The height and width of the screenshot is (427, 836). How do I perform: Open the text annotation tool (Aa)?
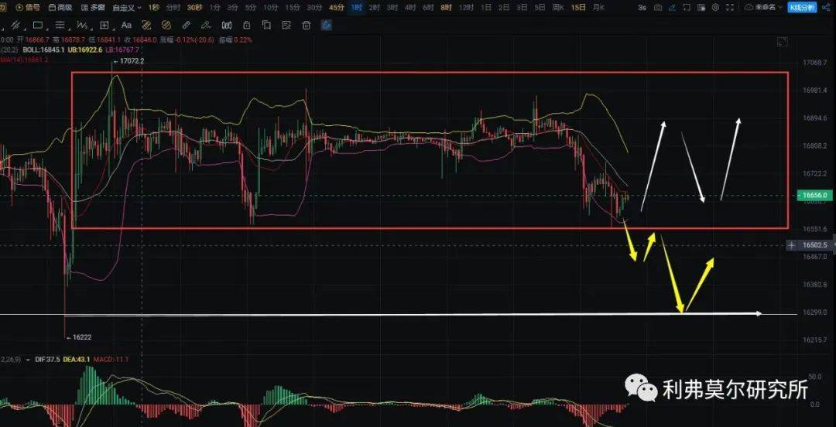(x=125, y=25)
